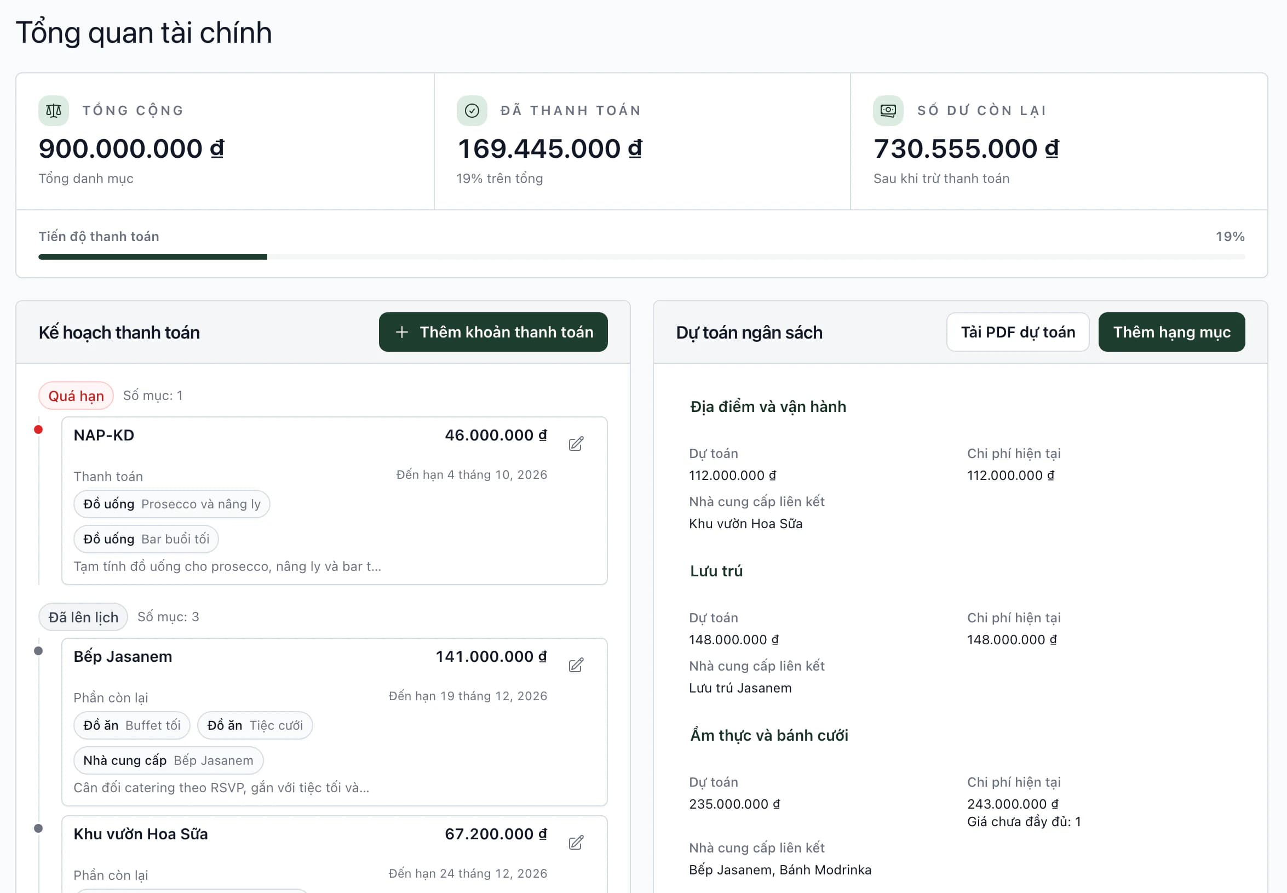Click the 141.000.000 đ payment amount
The image size is (1287, 893).
(x=491, y=656)
